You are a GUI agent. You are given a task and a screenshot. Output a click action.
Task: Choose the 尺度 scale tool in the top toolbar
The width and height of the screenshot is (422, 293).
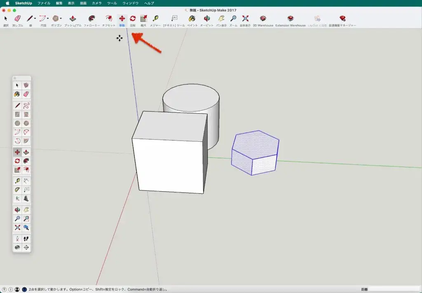[143, 19]
